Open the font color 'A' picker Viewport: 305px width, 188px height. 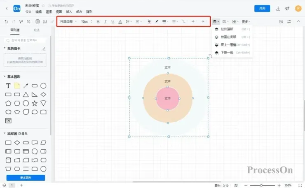coord(120,21)
